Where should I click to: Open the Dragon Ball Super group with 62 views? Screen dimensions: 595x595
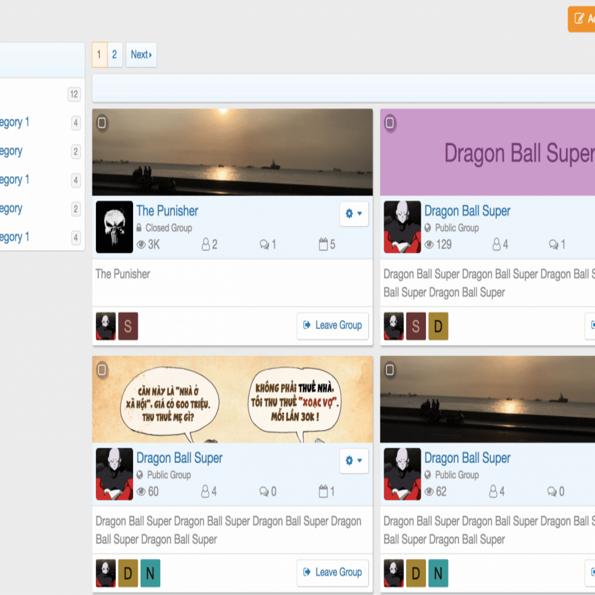coord(467,458)
